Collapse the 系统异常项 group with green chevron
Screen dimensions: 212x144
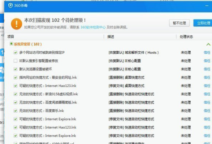pos(208,44)
